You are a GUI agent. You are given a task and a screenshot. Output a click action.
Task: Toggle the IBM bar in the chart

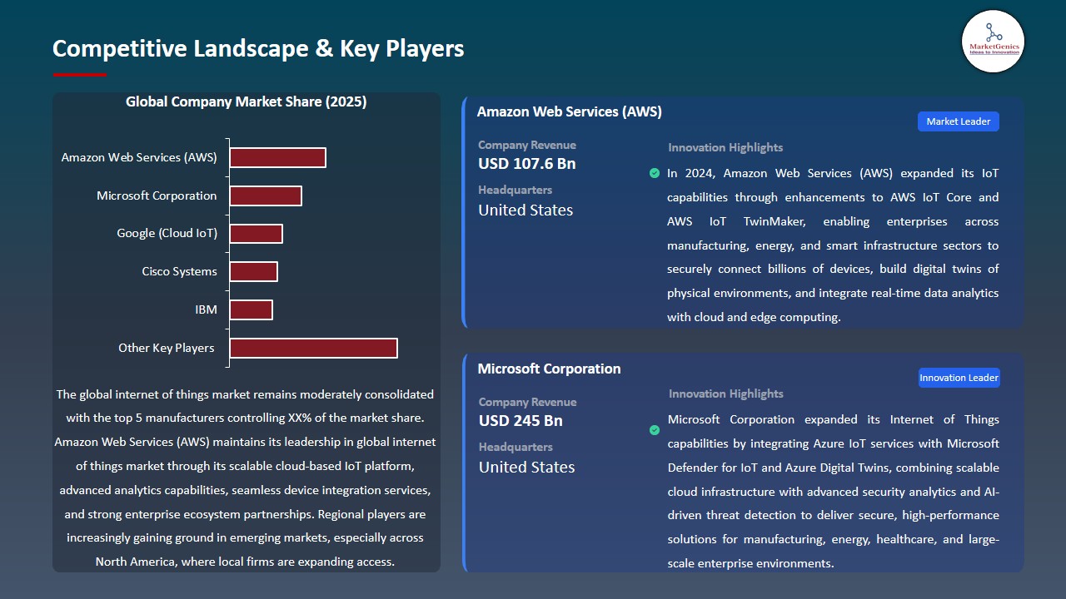coord(252,309)
